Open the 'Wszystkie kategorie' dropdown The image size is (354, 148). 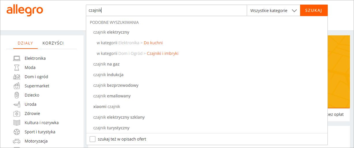(273, 10)
